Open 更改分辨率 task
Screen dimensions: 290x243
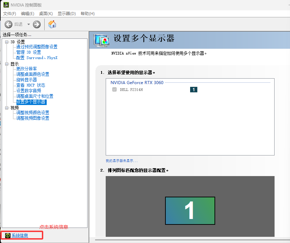(x=27, y=69)
